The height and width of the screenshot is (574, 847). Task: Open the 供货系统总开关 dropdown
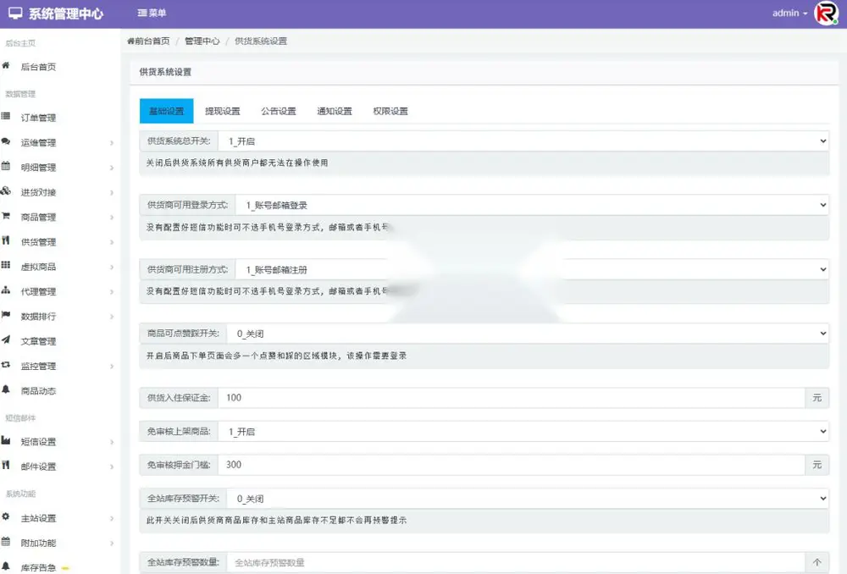[523, 141]
